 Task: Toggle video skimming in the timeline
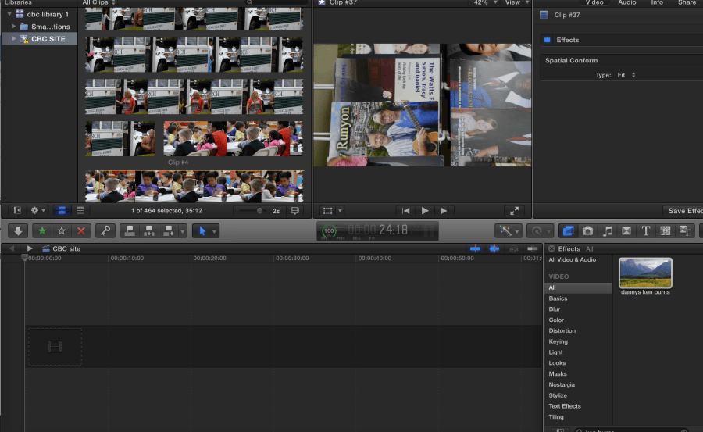474,248
